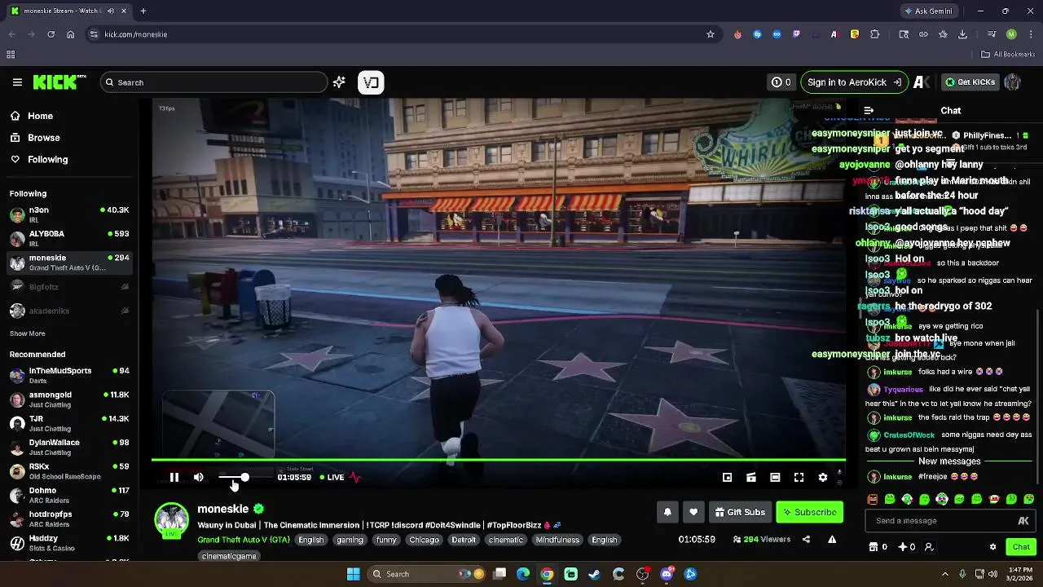Viewport: 1043px width, 587px height.
Task: Click the Kick search box
Action: [213, 82]
